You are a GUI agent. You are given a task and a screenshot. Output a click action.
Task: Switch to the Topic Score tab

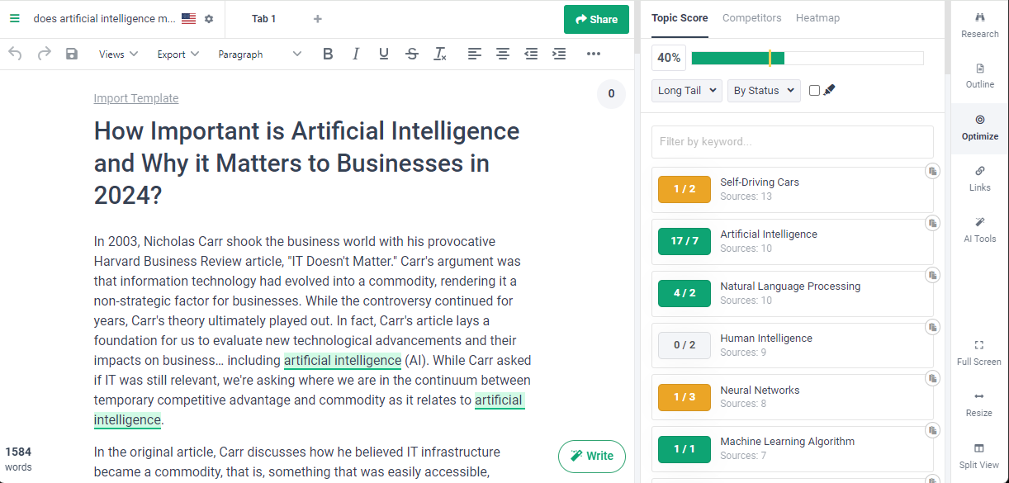680,18
